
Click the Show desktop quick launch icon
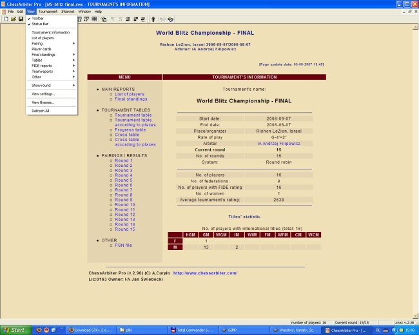(54, 330)
